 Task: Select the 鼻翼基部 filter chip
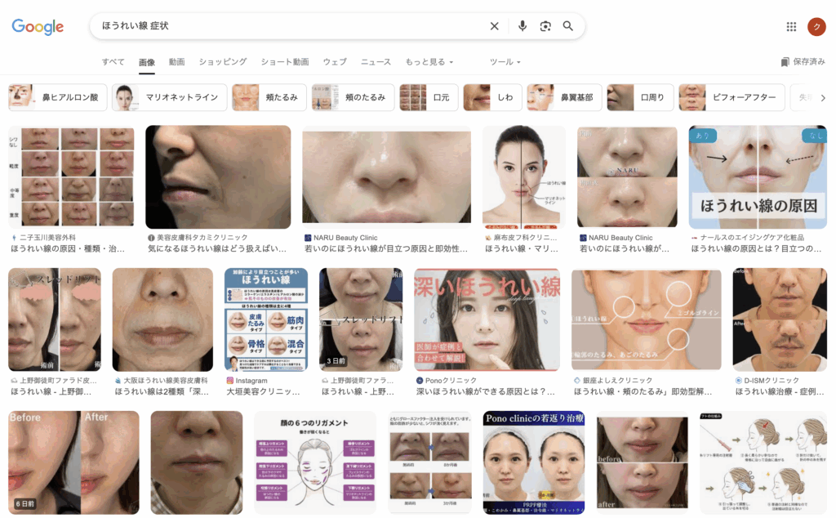point(564,97)
